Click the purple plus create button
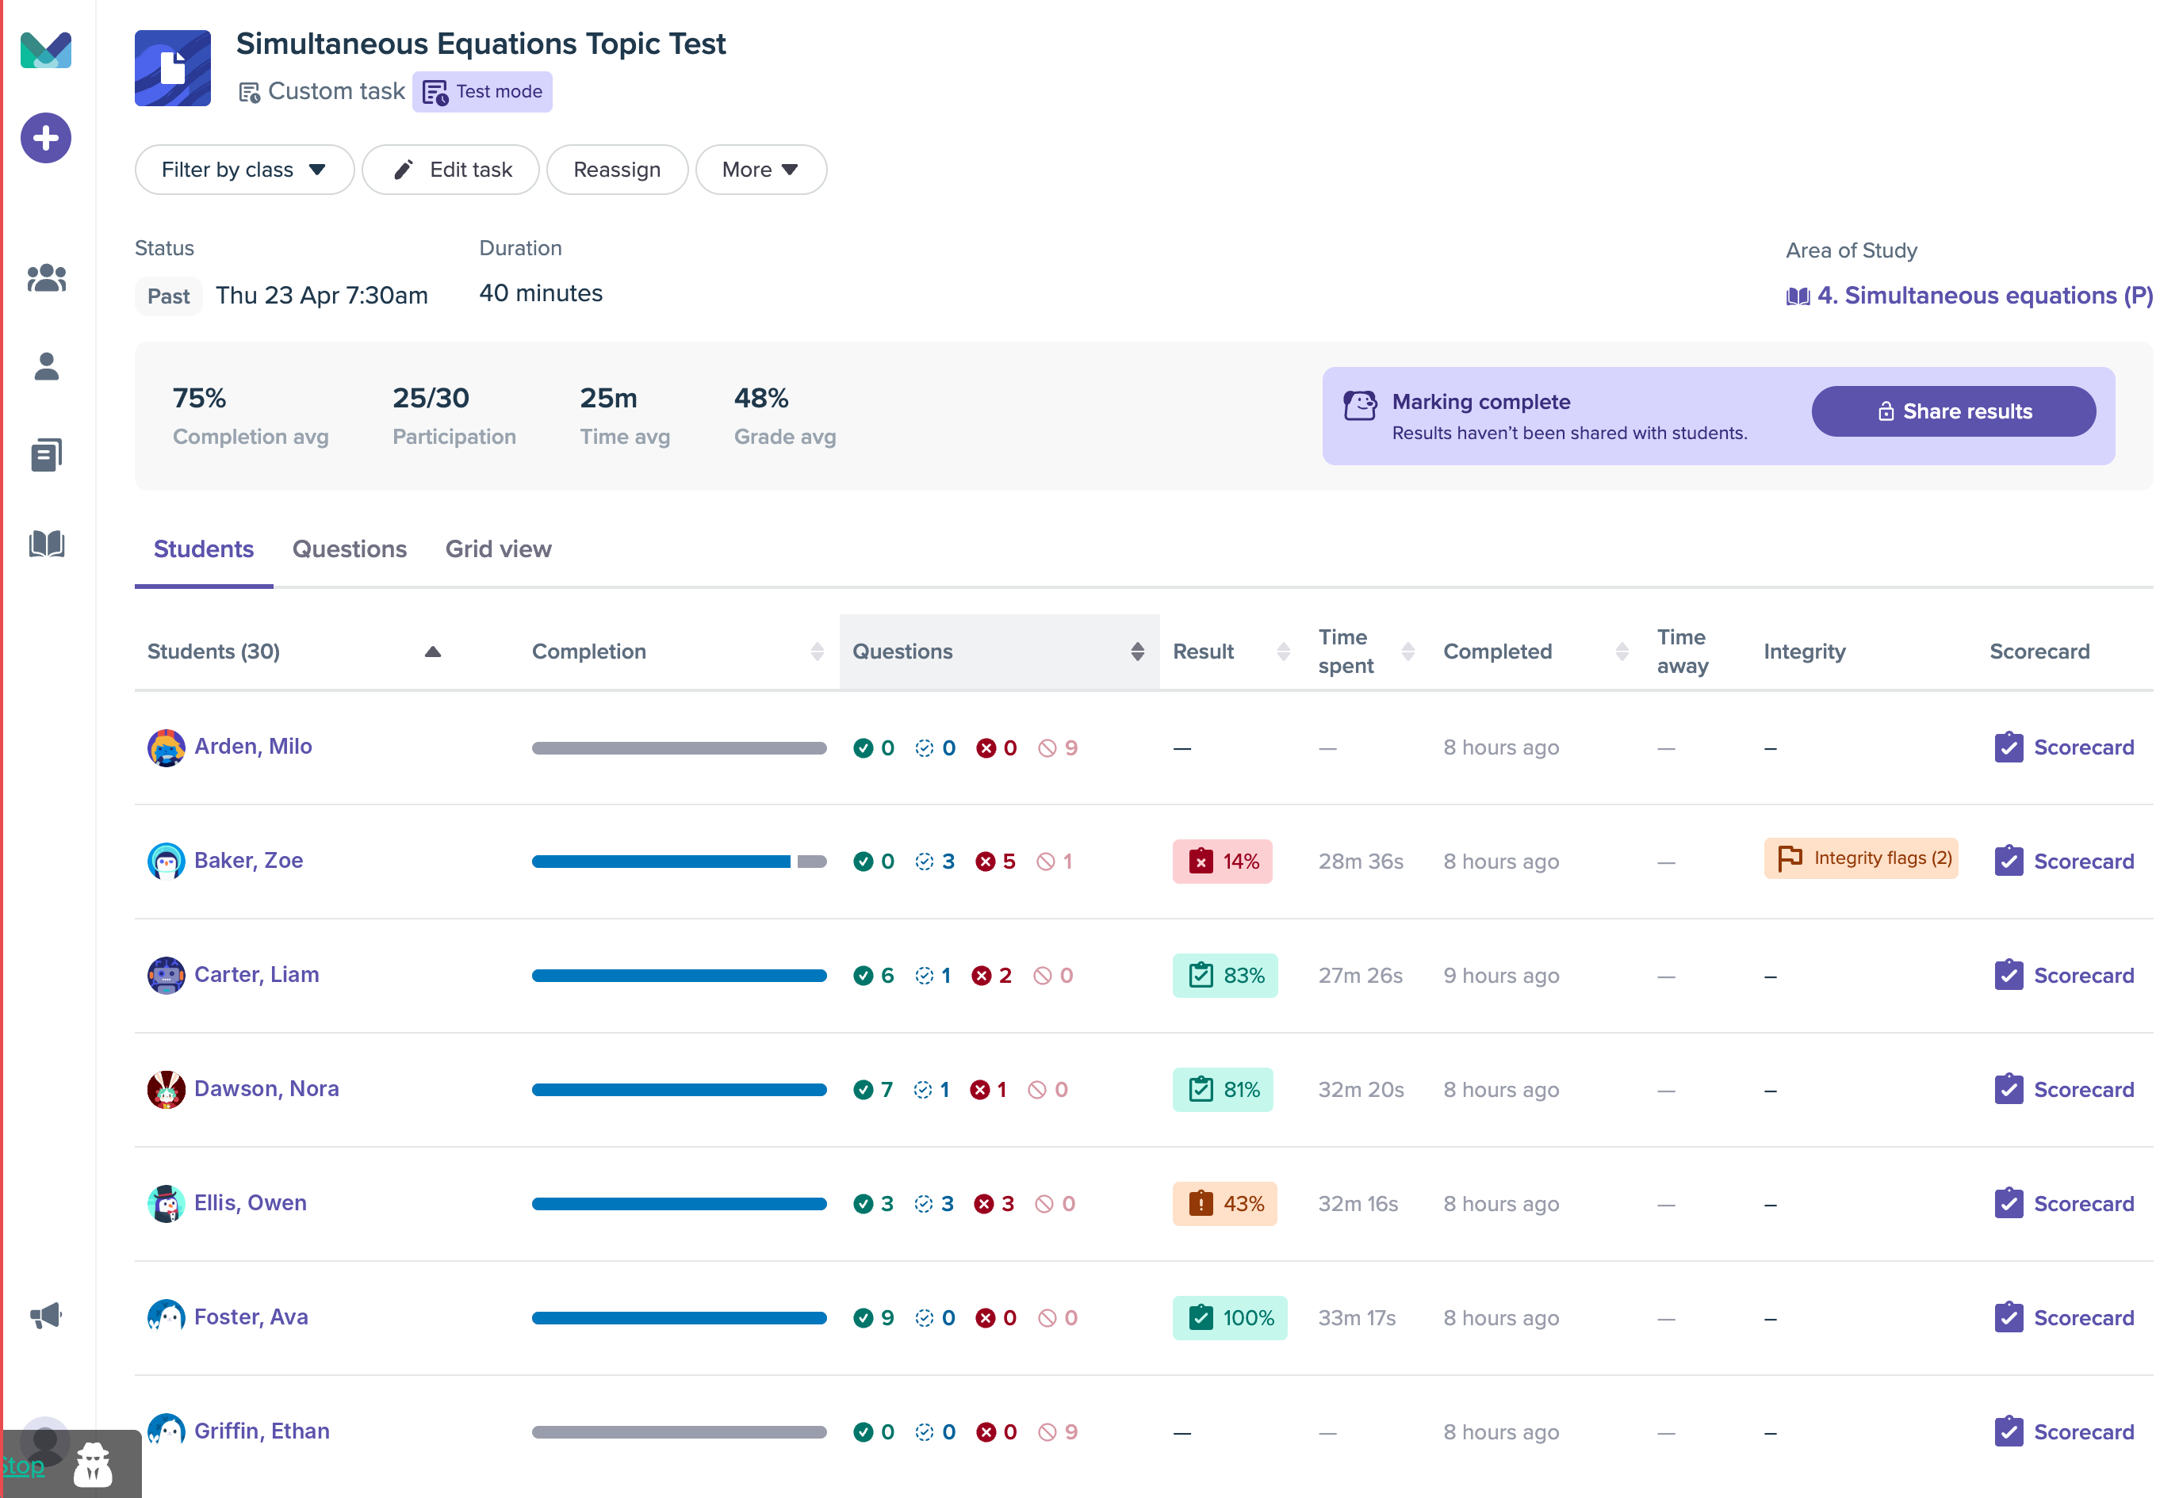The height and width of the screenshot is (1498, 2179). 46,139
